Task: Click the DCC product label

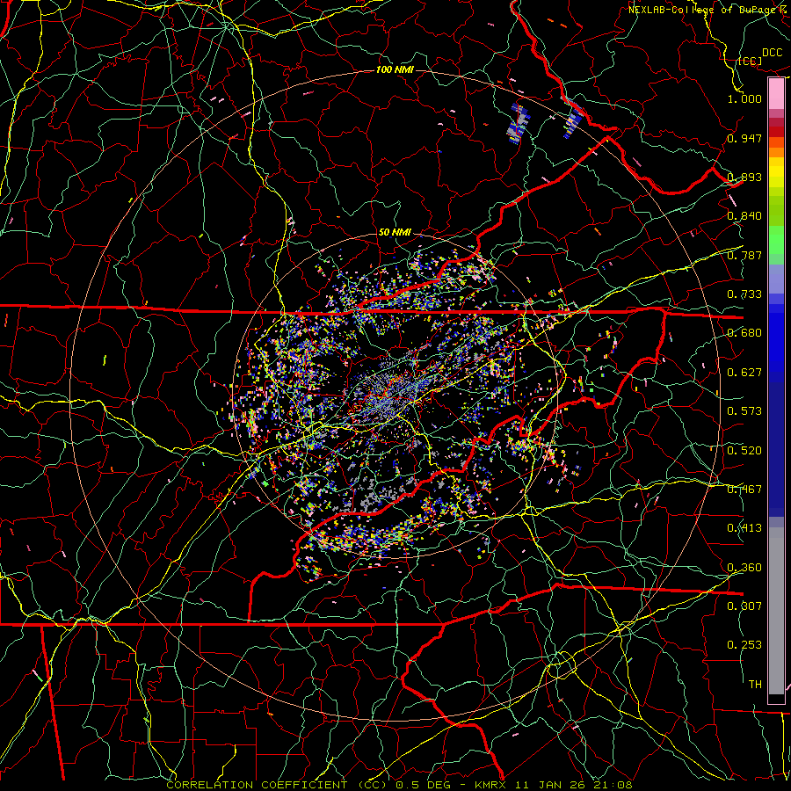Action: tap(772, 53)
